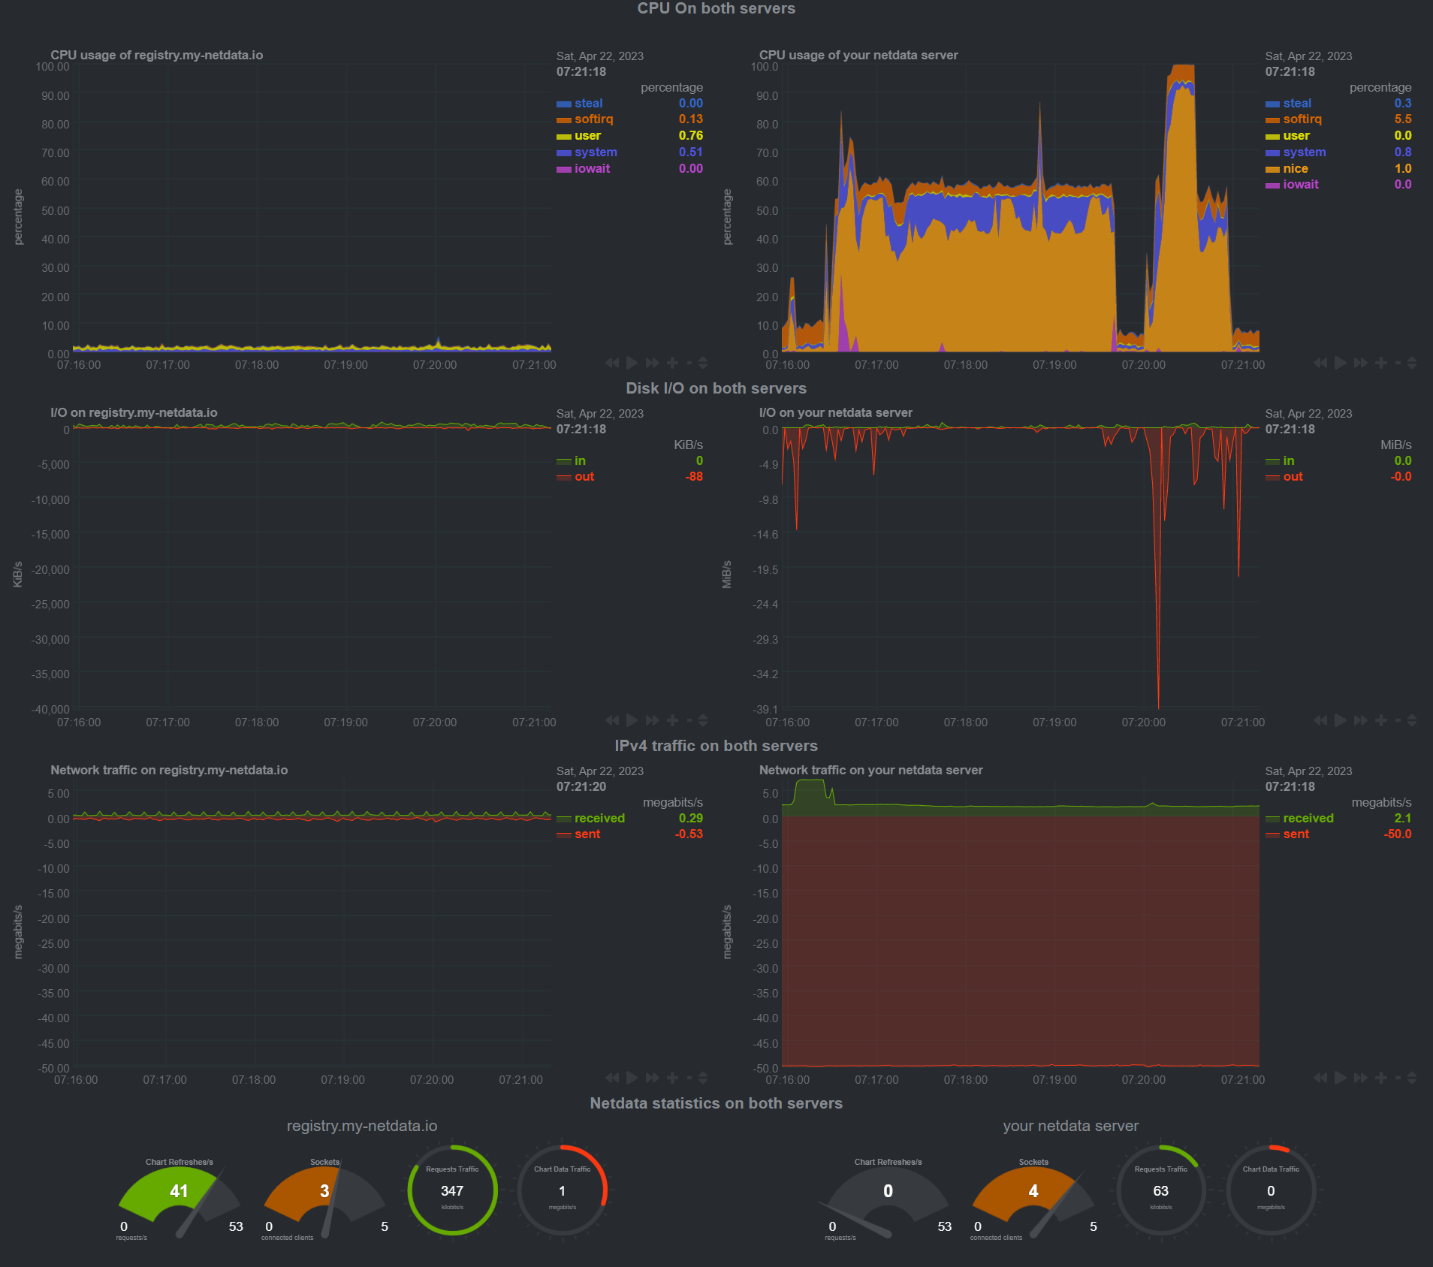Toggle received dimension in registry Network legend

[x=599, y=819]
